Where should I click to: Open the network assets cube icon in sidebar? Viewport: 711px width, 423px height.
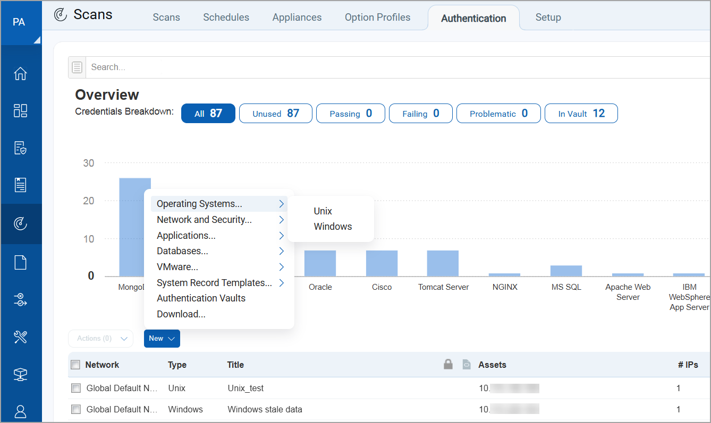[20, 374]
